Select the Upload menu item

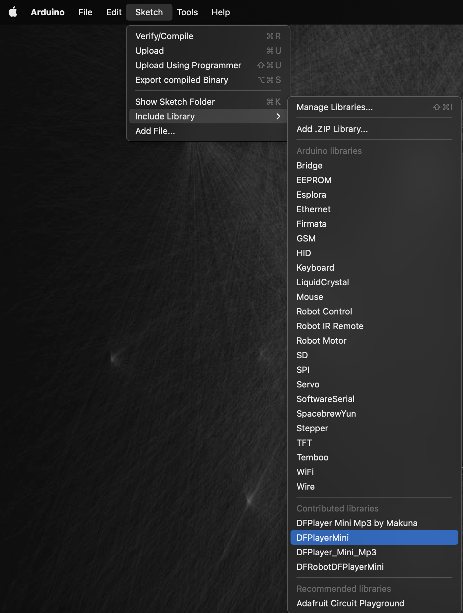(x=208, y=51)
